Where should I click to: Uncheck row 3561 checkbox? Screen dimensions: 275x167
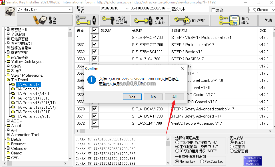95,44
